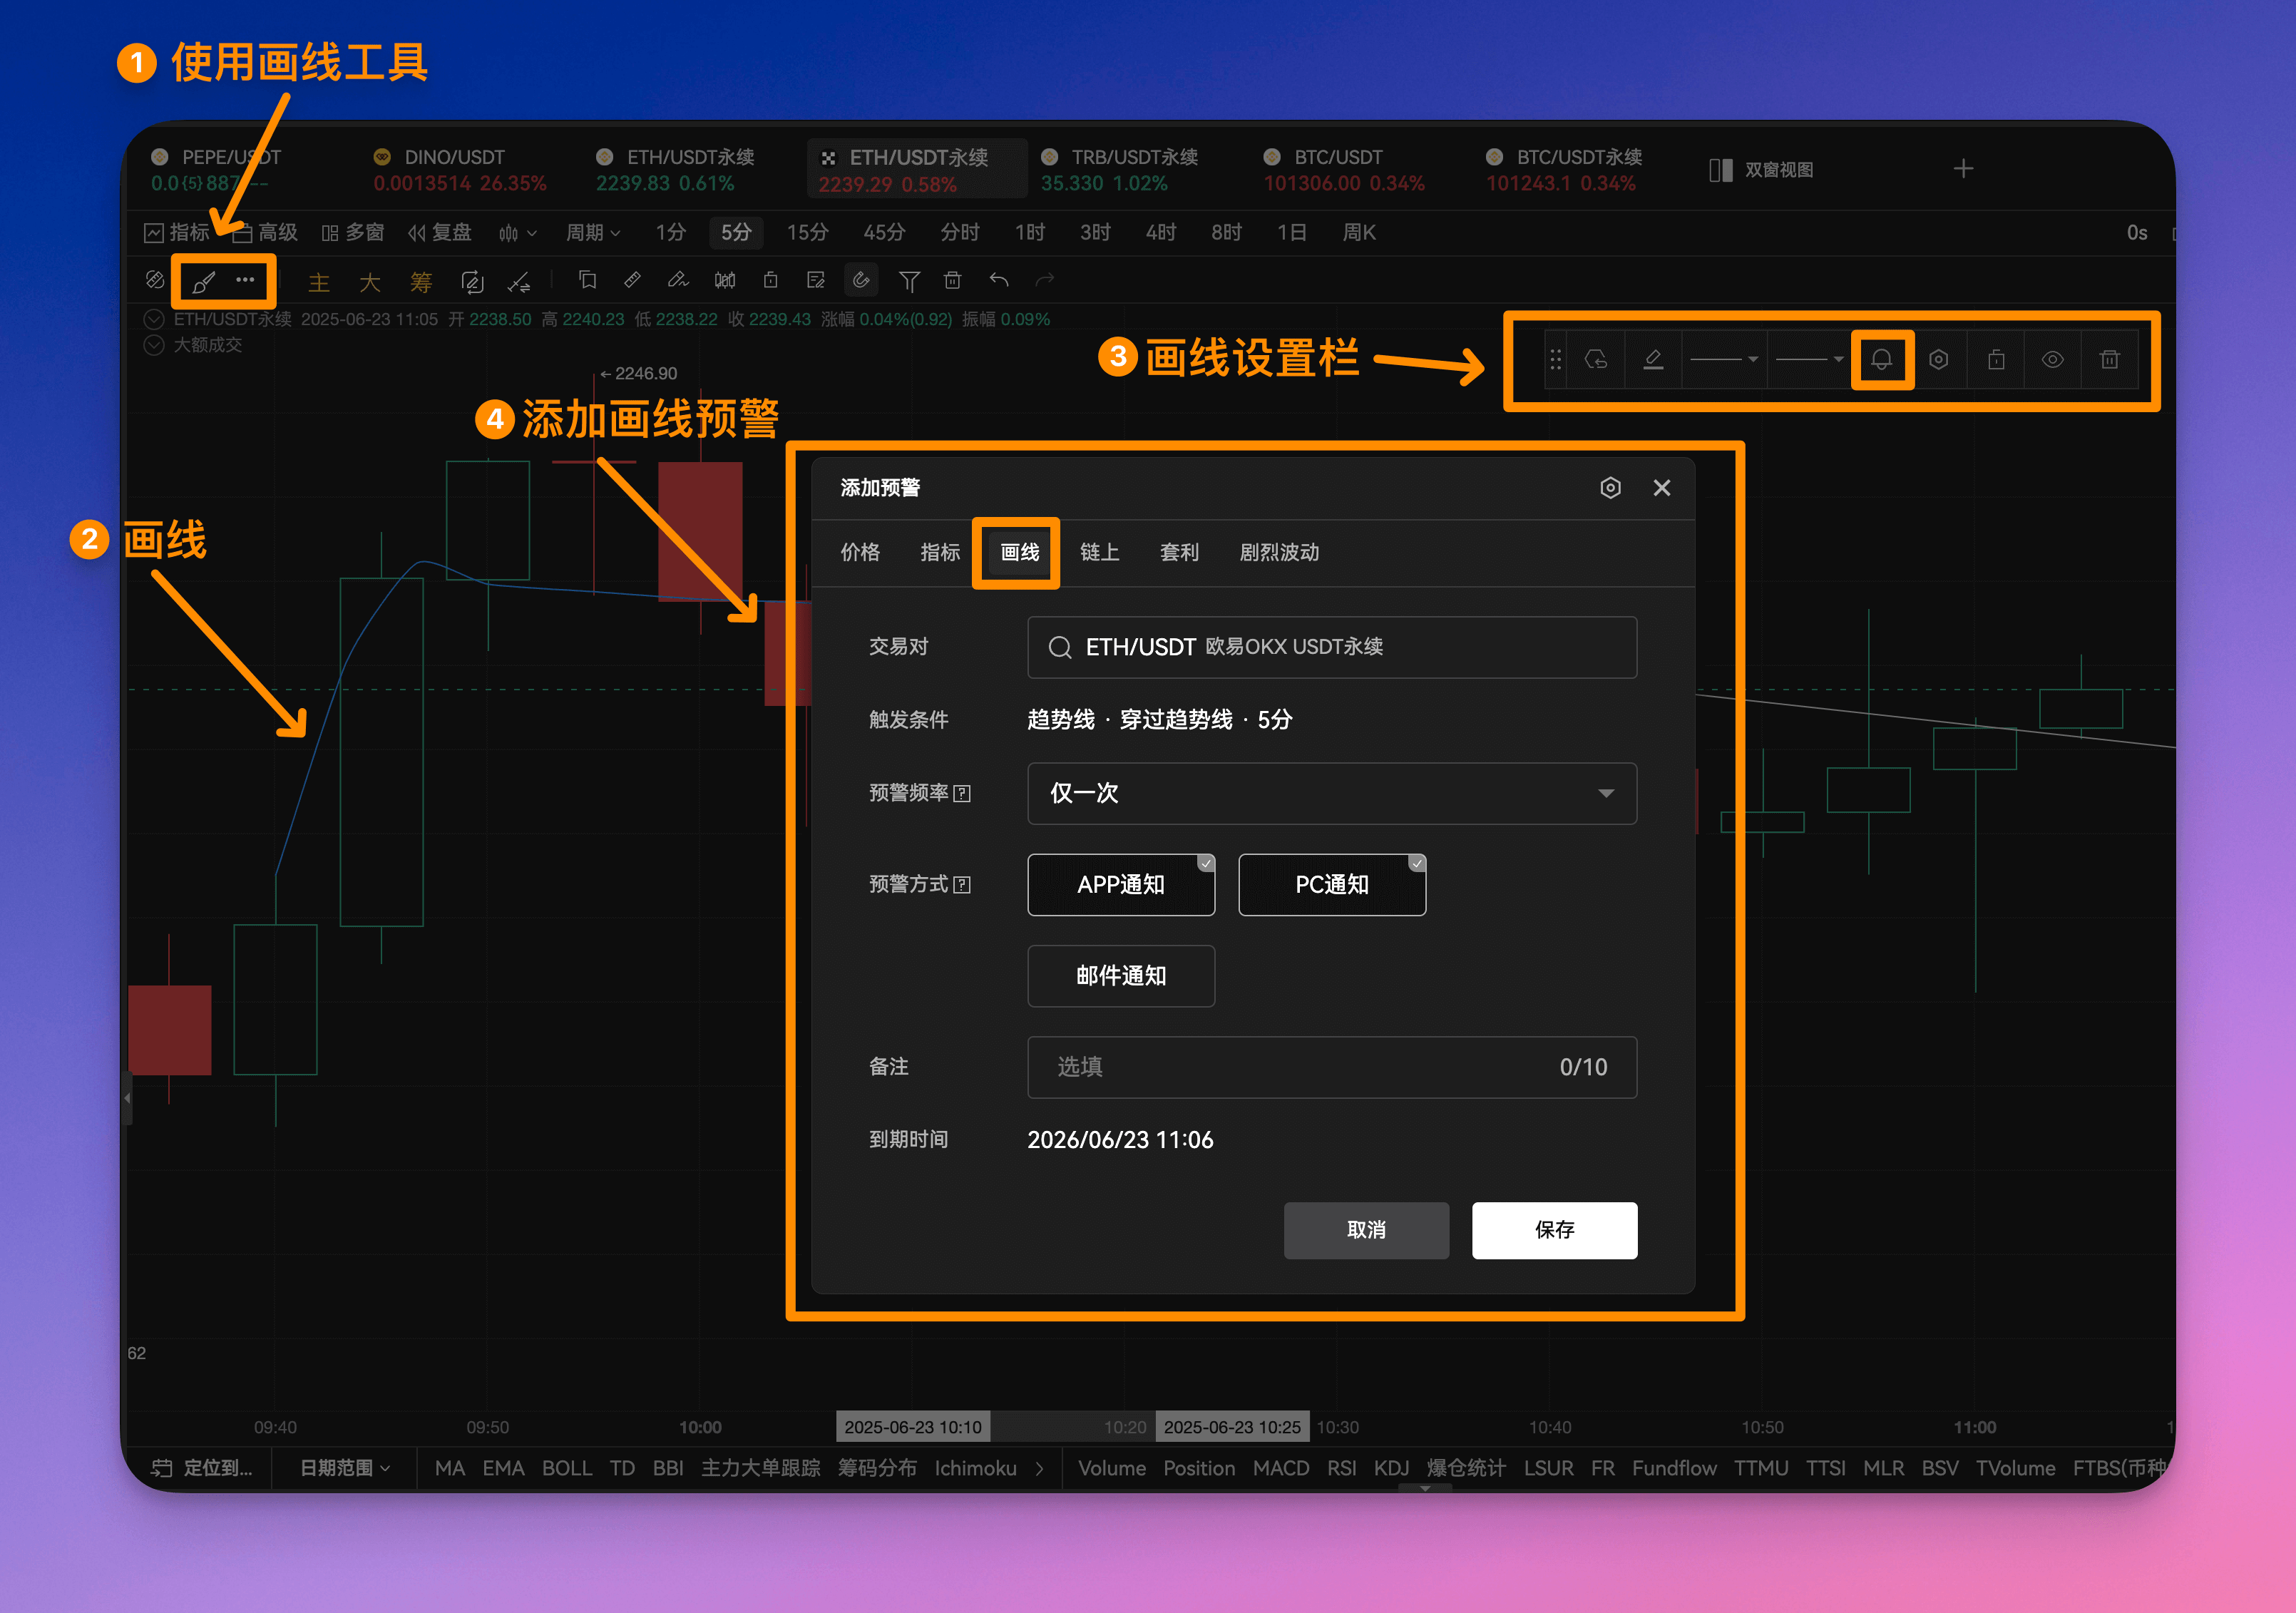Click the 取消 button
This screenshot has width=2296, height=1613.
tap(1366, 1231)
